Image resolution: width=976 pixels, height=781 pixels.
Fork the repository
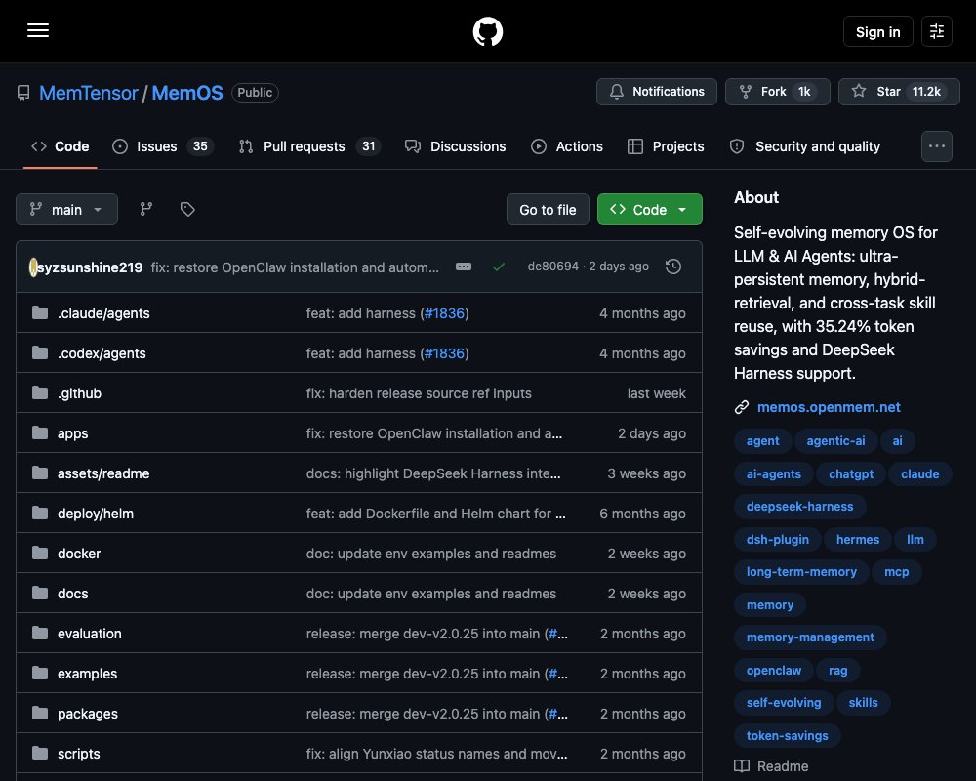(778, 92)
